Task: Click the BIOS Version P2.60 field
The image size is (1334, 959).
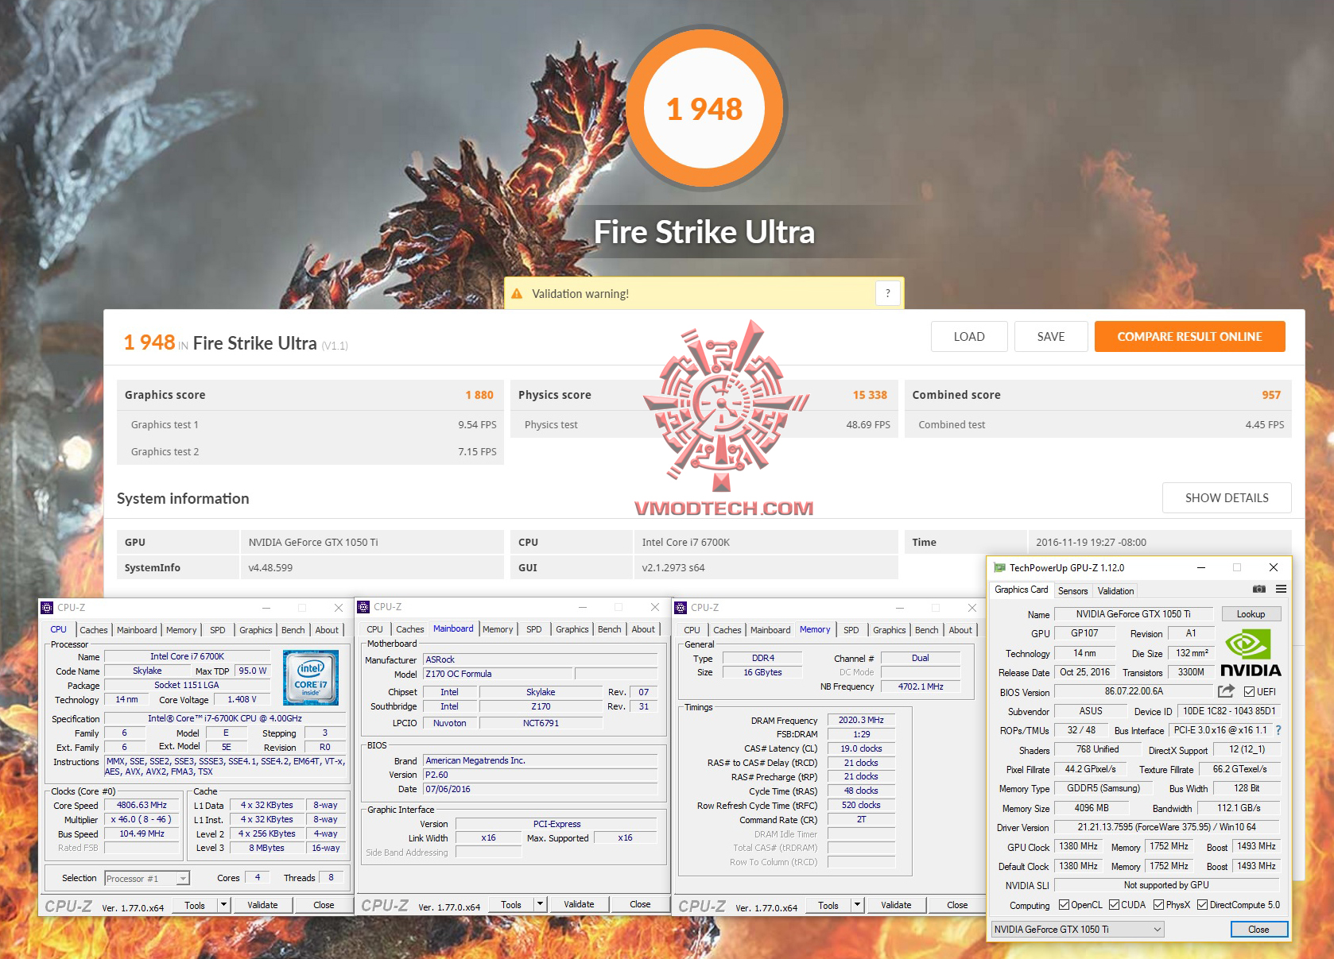Action: (541, 775)
